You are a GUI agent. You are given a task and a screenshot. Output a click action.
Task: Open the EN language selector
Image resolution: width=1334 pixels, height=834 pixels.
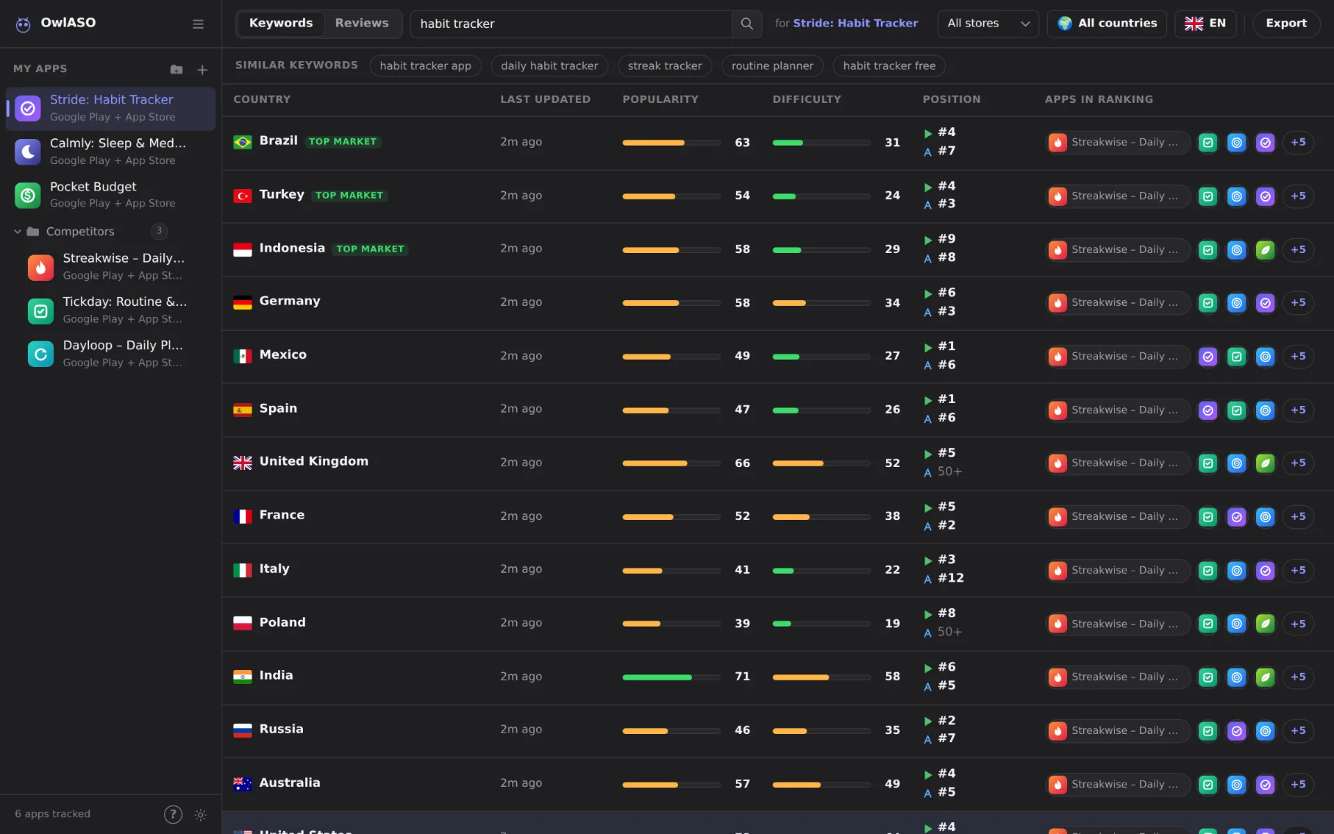[1205, 24]
